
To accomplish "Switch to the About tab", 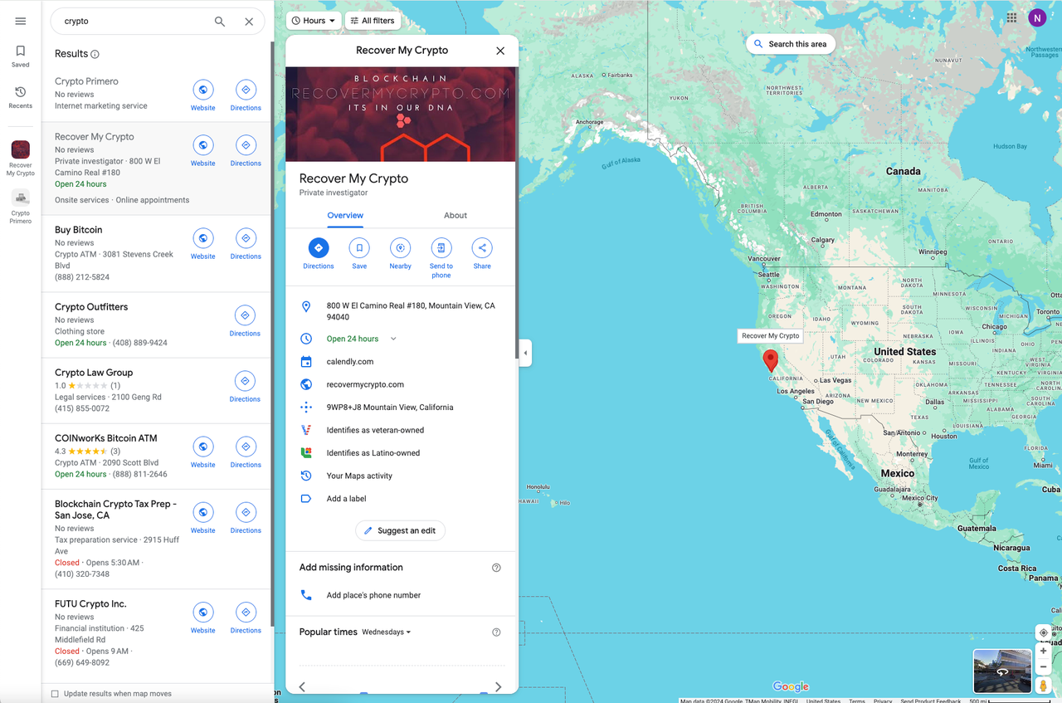I will pos(455,216).
